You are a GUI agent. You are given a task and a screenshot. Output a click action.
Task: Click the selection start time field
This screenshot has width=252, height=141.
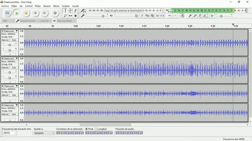point(70,133)
